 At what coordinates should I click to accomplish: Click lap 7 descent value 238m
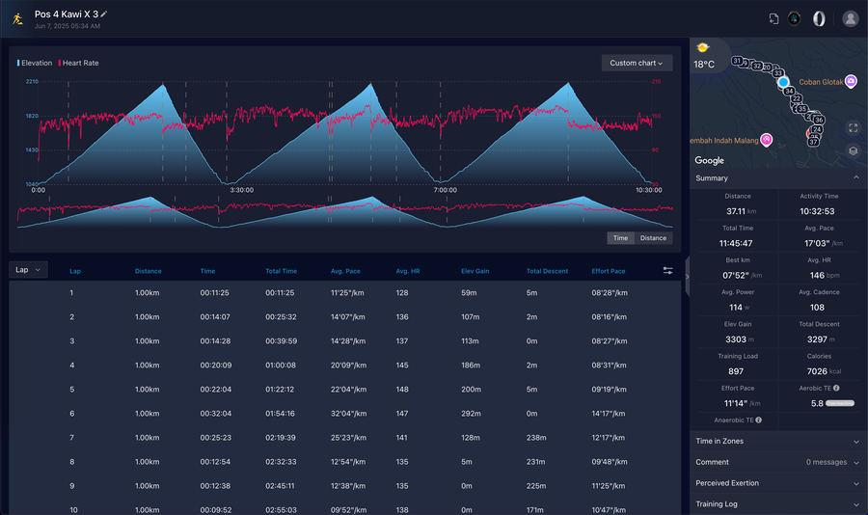pos(536,438)
